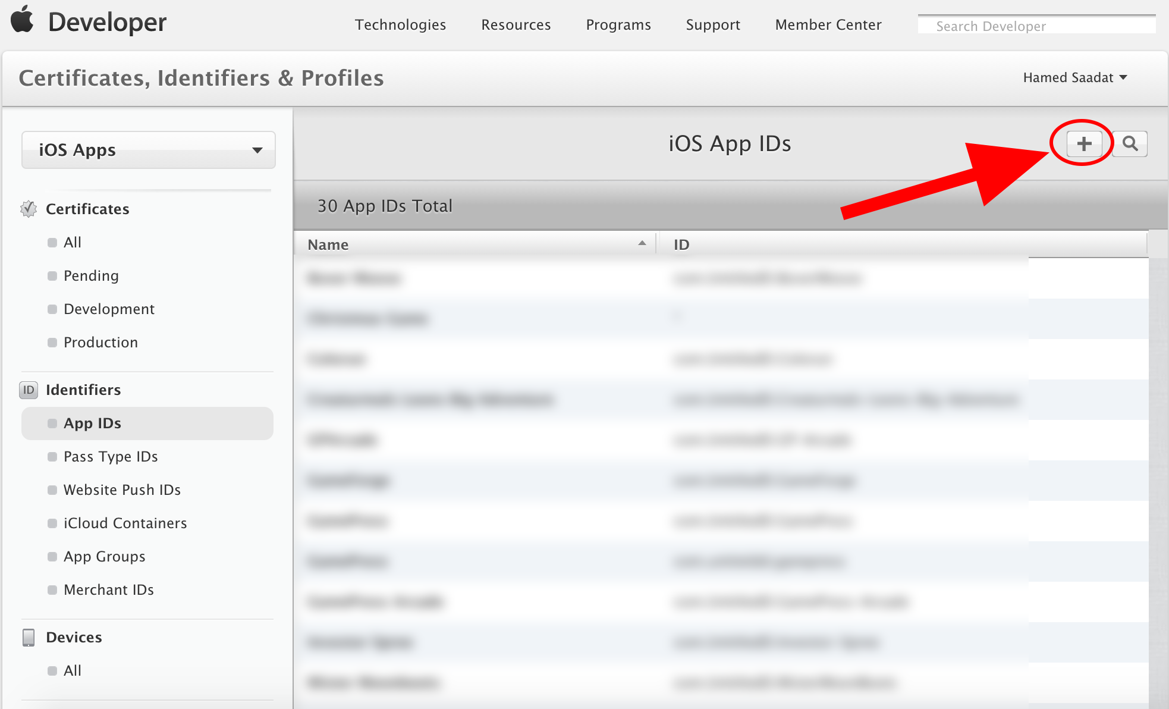Click the Certificates section badge icon
The width and height of the screenshot is (1169, 709).
[x=29, y=209]
